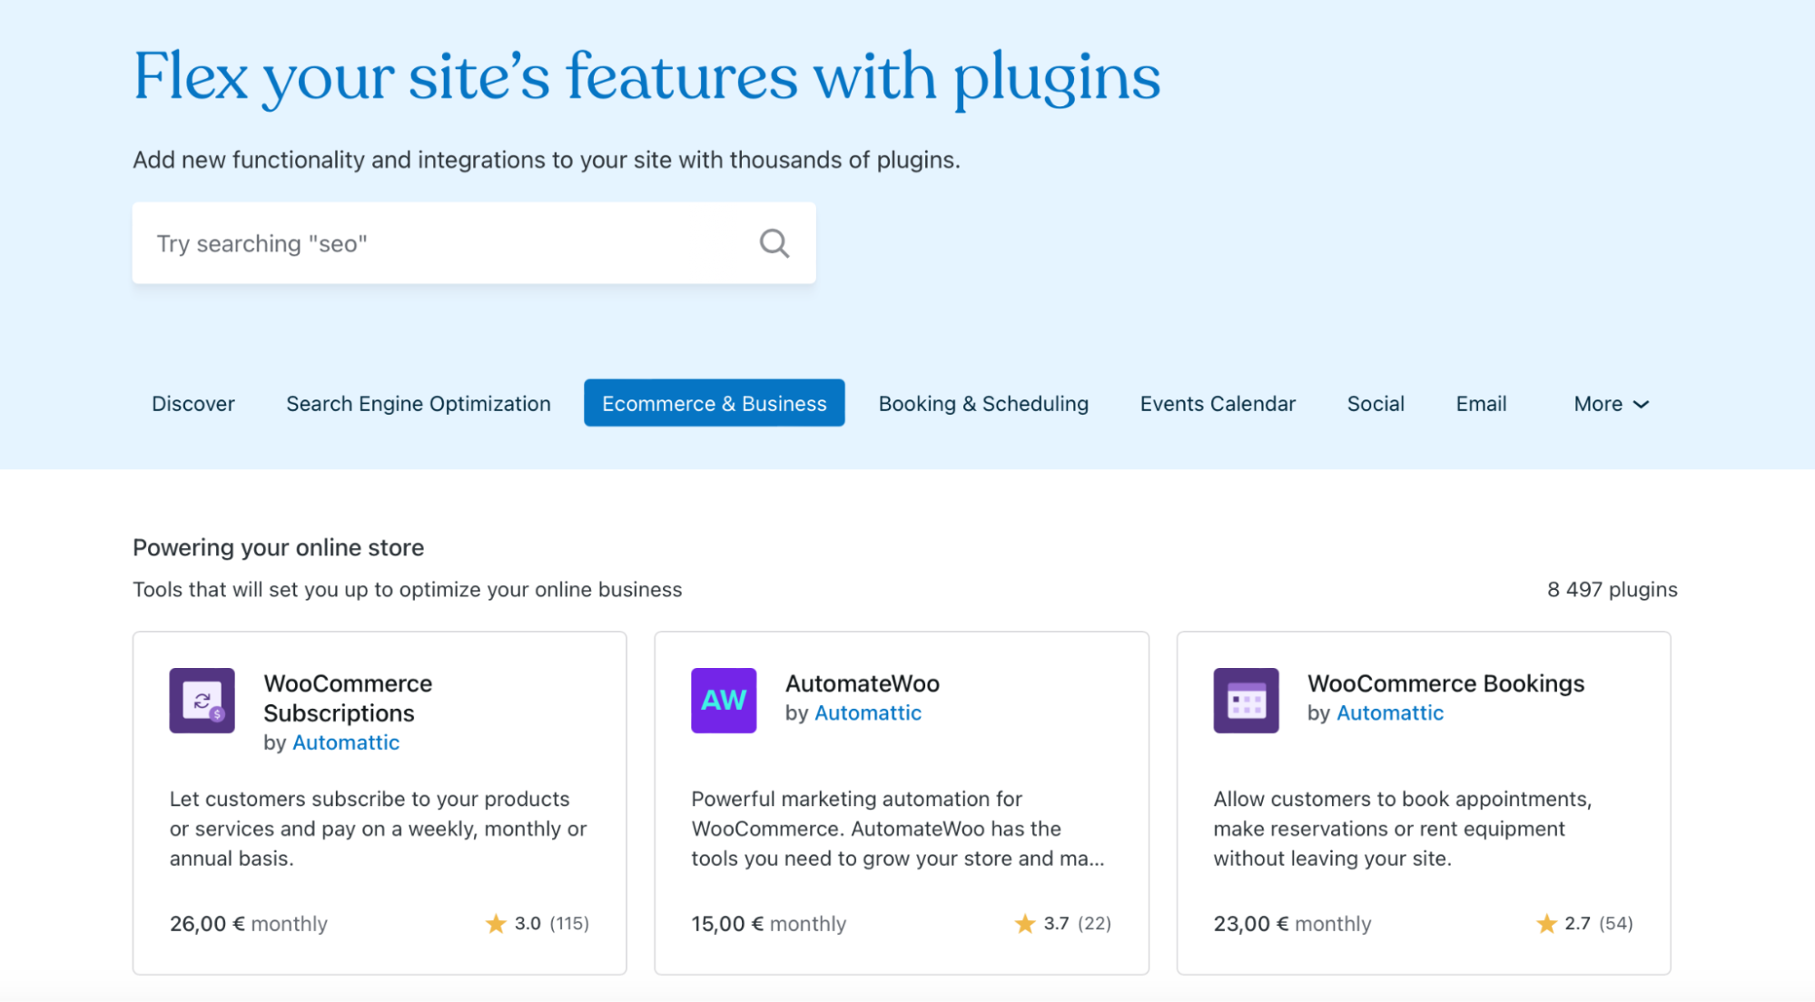The width and height of the screenshot is (1815, 1002).
Task: Visit Automattic author link under WooCommerce Bookings
Action: [1390, 713]
